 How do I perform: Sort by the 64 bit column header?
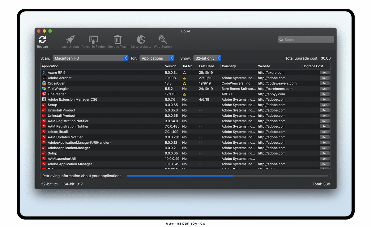click(x=190, y=66)
